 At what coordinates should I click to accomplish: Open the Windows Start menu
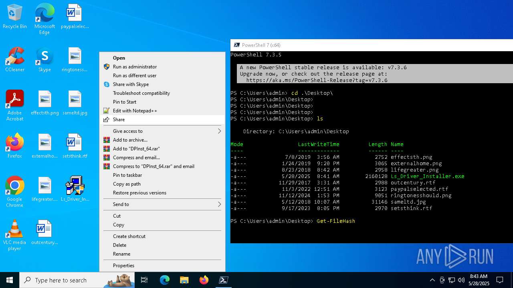[10, 280]
